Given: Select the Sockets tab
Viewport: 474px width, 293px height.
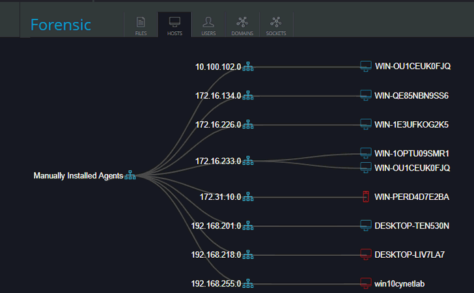Looking at the screenshot, I should pos(276,26).
